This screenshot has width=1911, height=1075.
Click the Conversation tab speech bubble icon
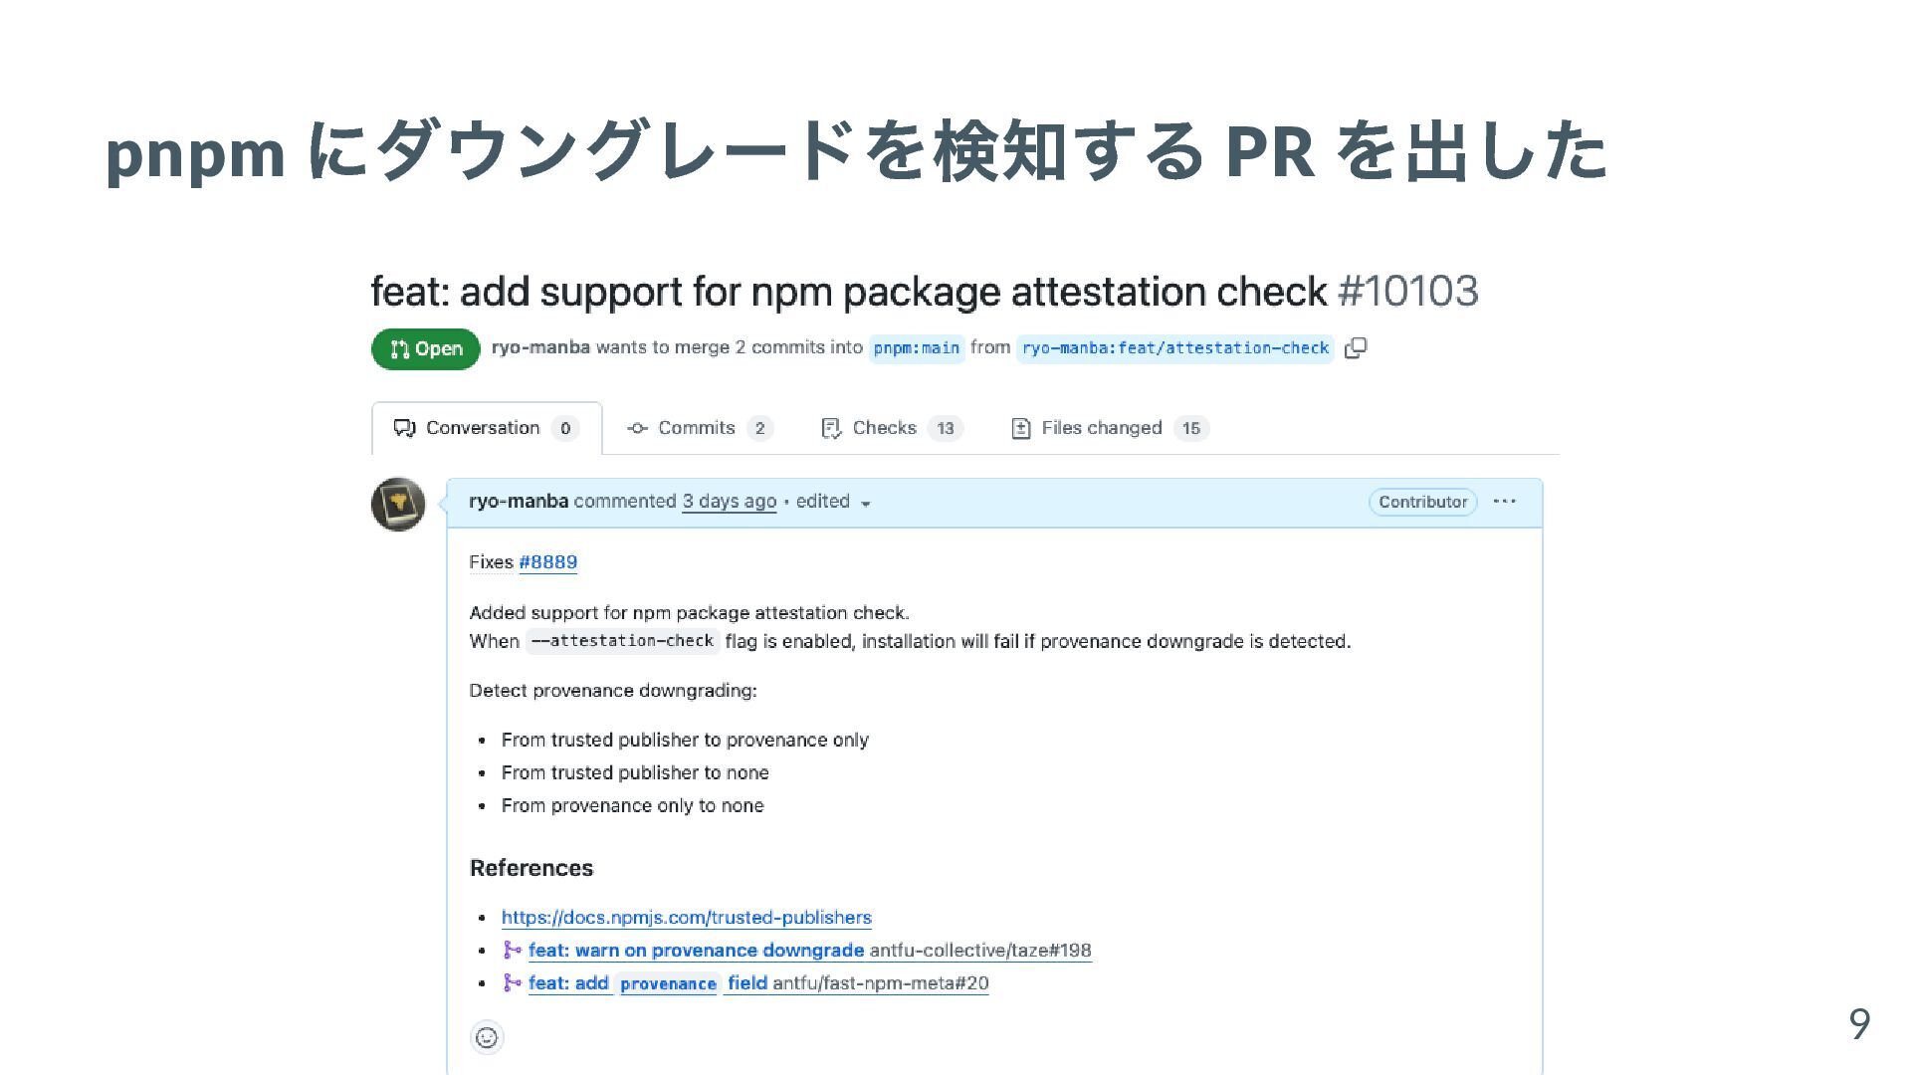click(404, 428)
